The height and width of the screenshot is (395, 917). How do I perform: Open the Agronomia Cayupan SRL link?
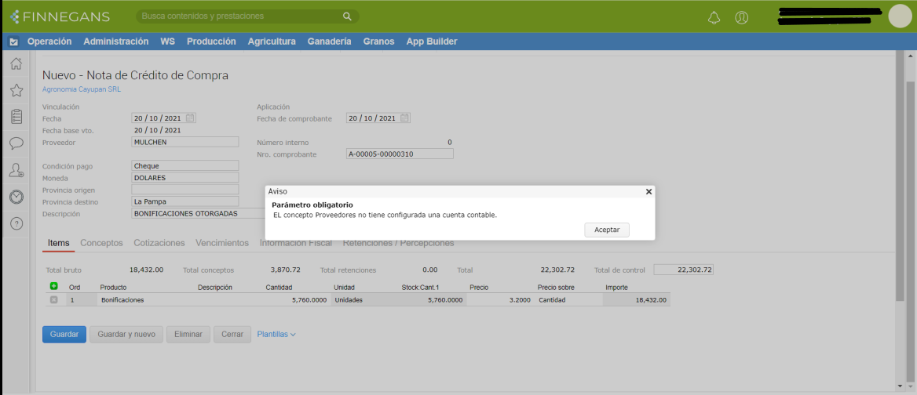pyautogui.click(x=82, y=89)
